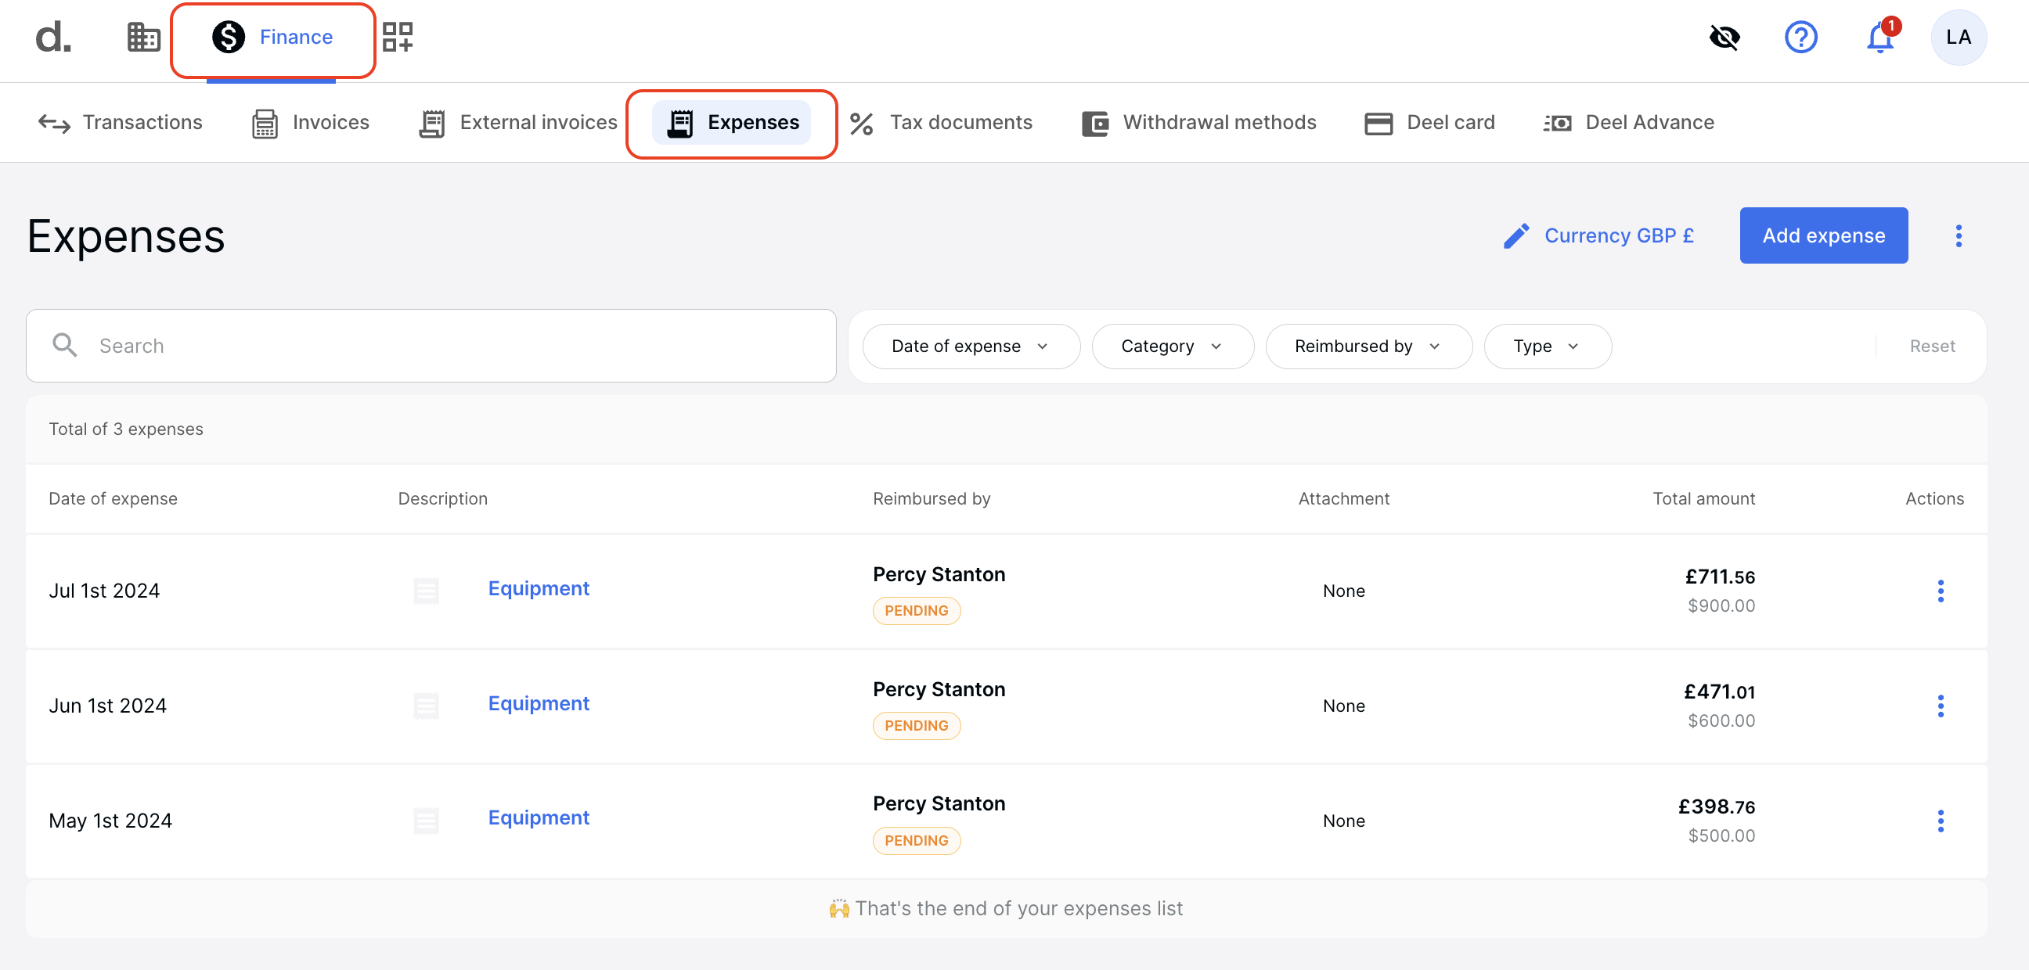Open actions menu for May 1st 2024 expense
2029x970 pixels.
point(1940,821)
